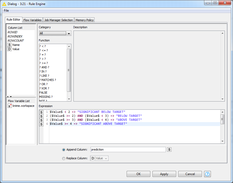Switch to the Flow Variables tab

pos(32,20)
